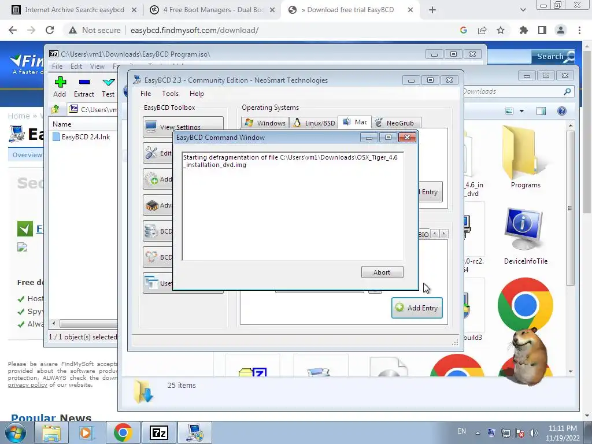Viewport: 592px width, 444px height.
Task: Show hidden tray icons arrow
Action: pyautogui.click(x=478, y=432)
